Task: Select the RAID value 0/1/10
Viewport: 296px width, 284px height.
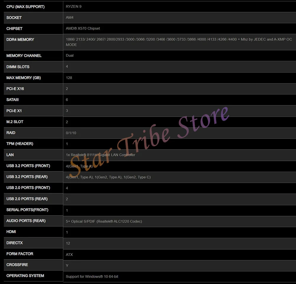Action: pyautogui.click(x=71, y=133)
